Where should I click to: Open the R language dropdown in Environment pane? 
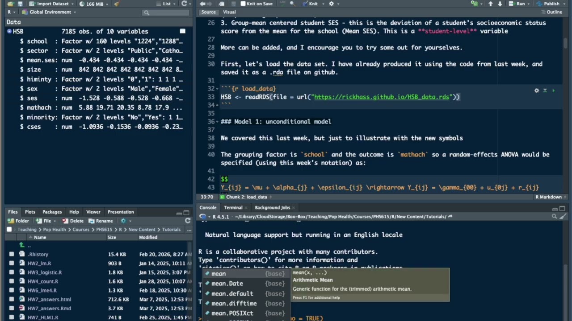12,12
